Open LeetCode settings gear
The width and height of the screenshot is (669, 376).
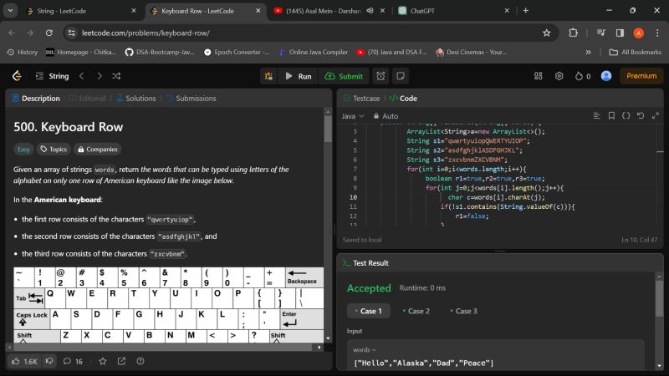click(x=559, y=76)
